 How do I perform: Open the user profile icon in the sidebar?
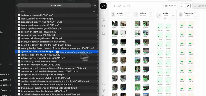tap(104, 84)
